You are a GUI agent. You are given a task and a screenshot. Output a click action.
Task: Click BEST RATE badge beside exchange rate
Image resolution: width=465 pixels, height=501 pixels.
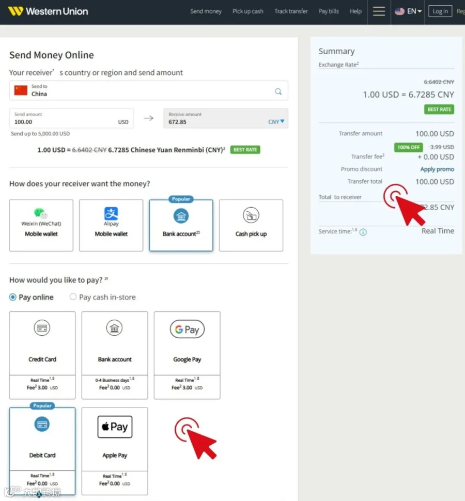[x=245, y=150]
